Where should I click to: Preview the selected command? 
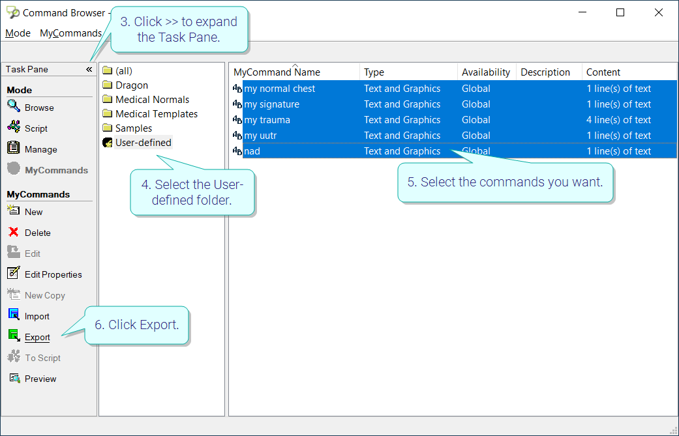pos(40,379)
